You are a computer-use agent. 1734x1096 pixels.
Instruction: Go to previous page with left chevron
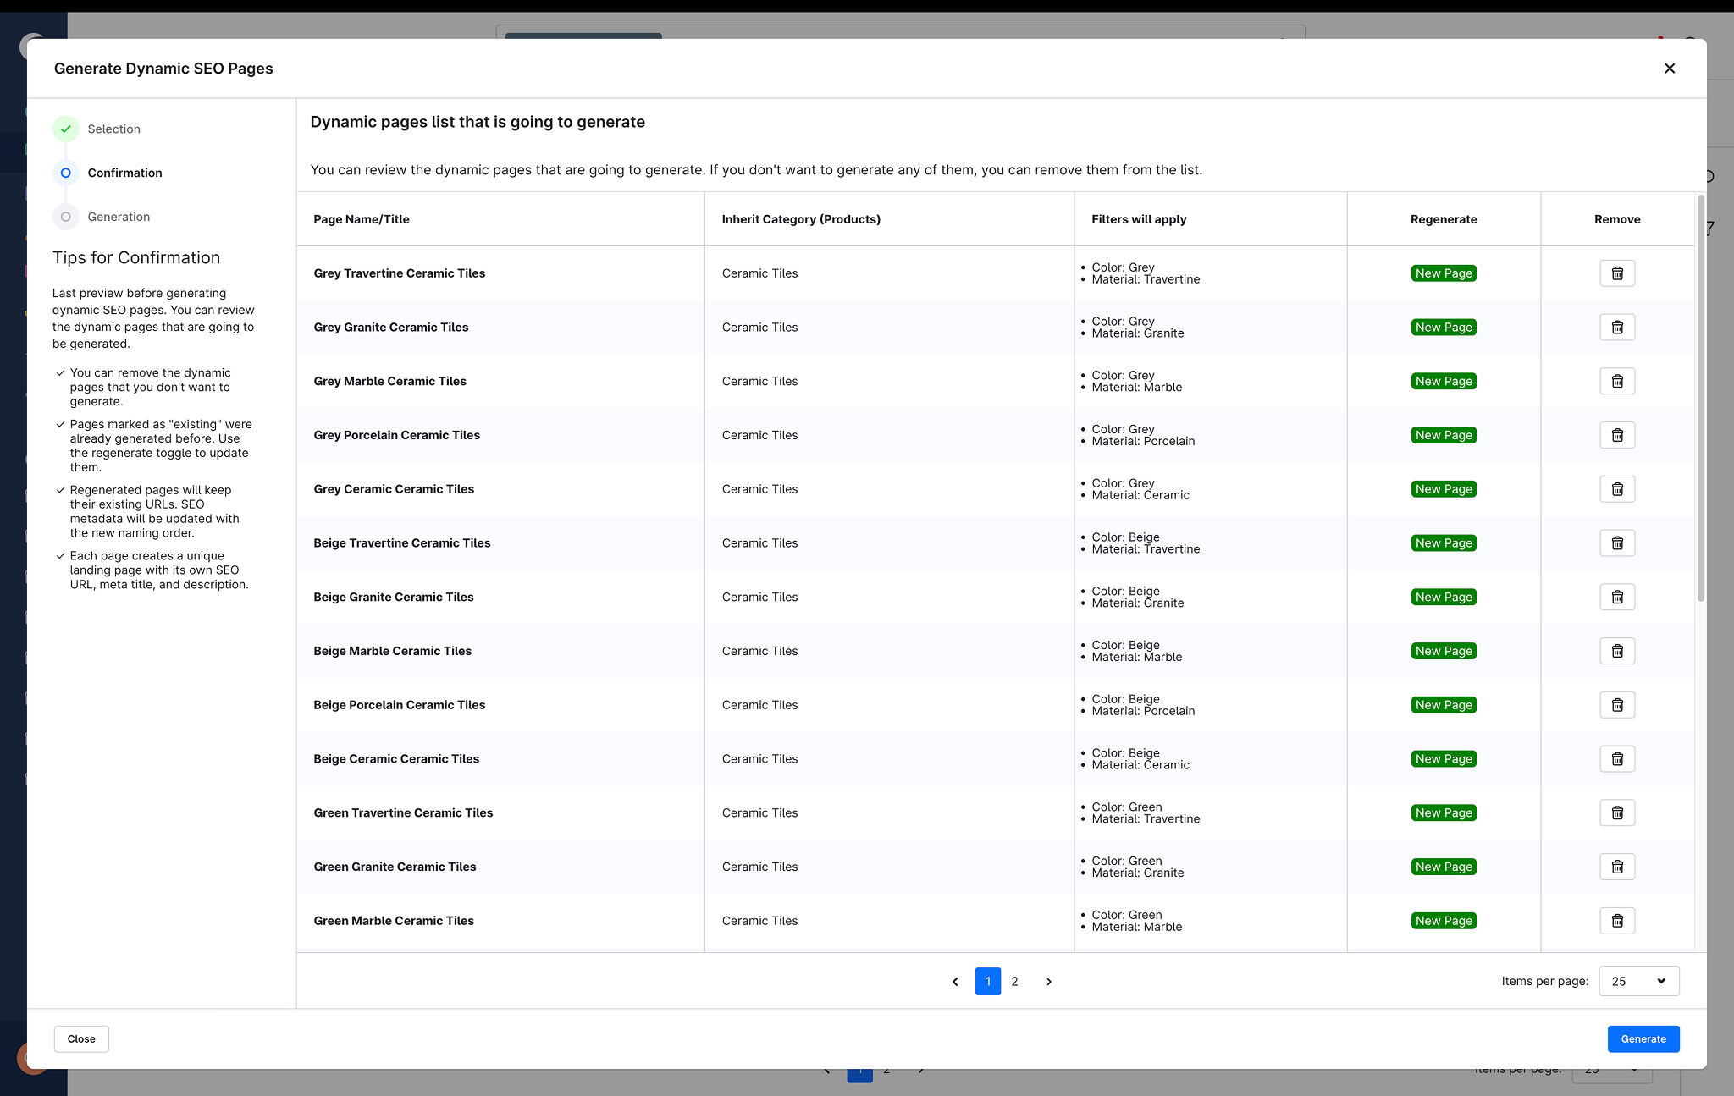tap(955, 982)
